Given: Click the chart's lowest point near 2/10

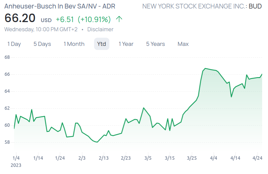Looking at the screenshot, I should coord(97,142).
